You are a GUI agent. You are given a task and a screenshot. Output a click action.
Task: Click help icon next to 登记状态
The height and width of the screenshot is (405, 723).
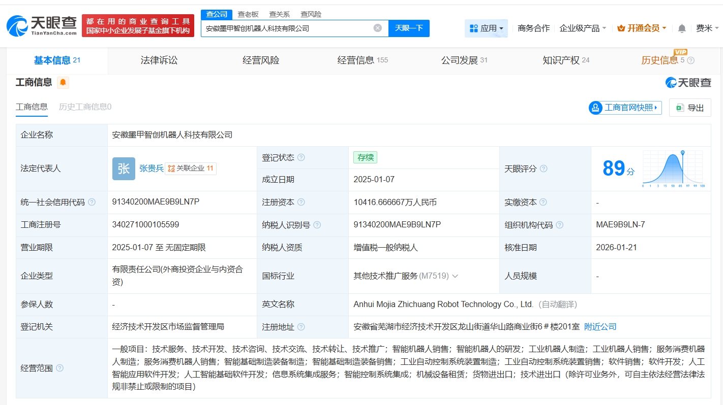(x=301, y=158)
